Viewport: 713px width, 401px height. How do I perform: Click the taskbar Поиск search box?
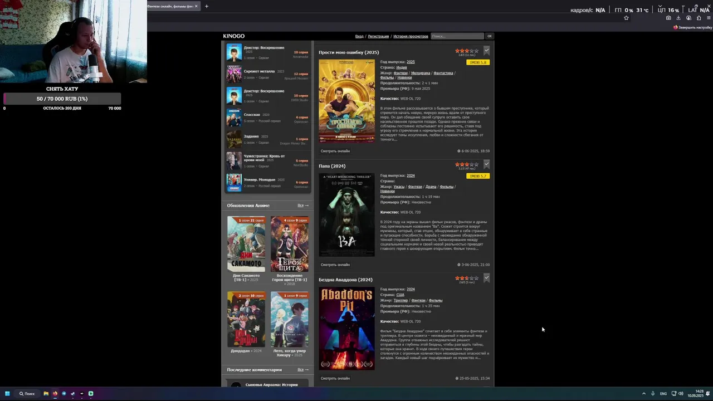(27, 393)
